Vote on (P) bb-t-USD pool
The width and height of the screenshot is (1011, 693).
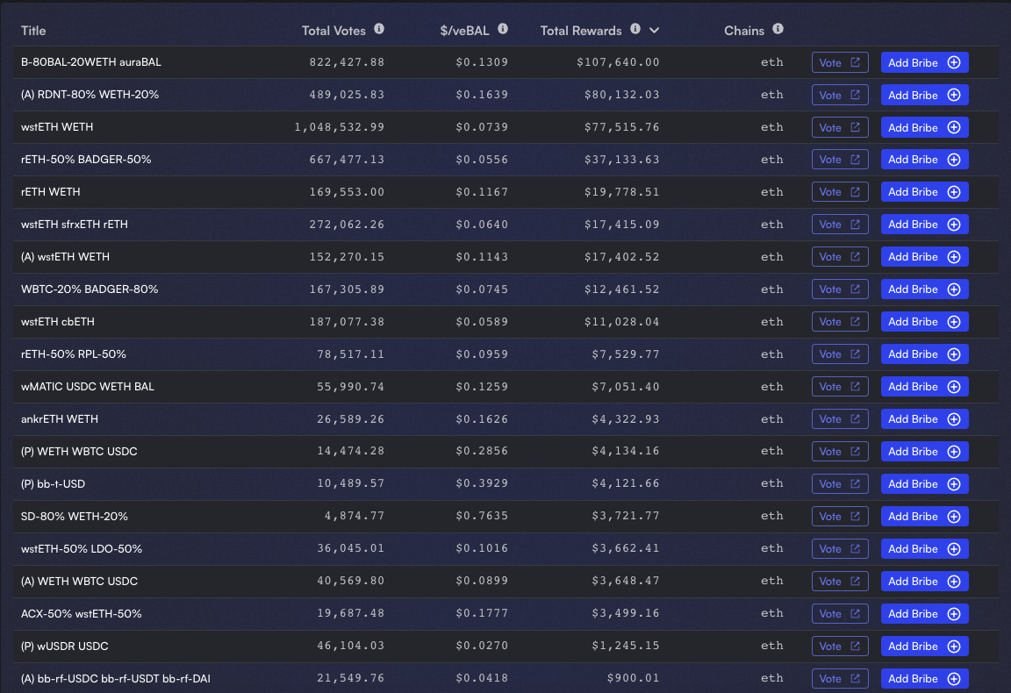pyautogui.click(x=840, y=484)
